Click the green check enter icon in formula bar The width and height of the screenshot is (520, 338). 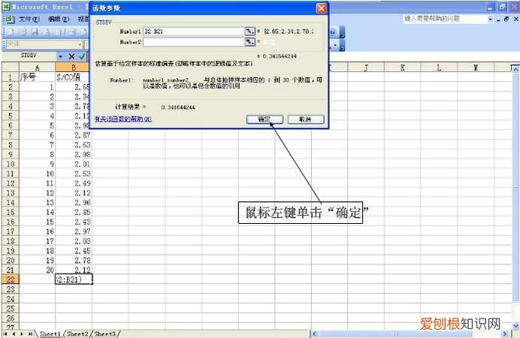[x=82, y=56]
